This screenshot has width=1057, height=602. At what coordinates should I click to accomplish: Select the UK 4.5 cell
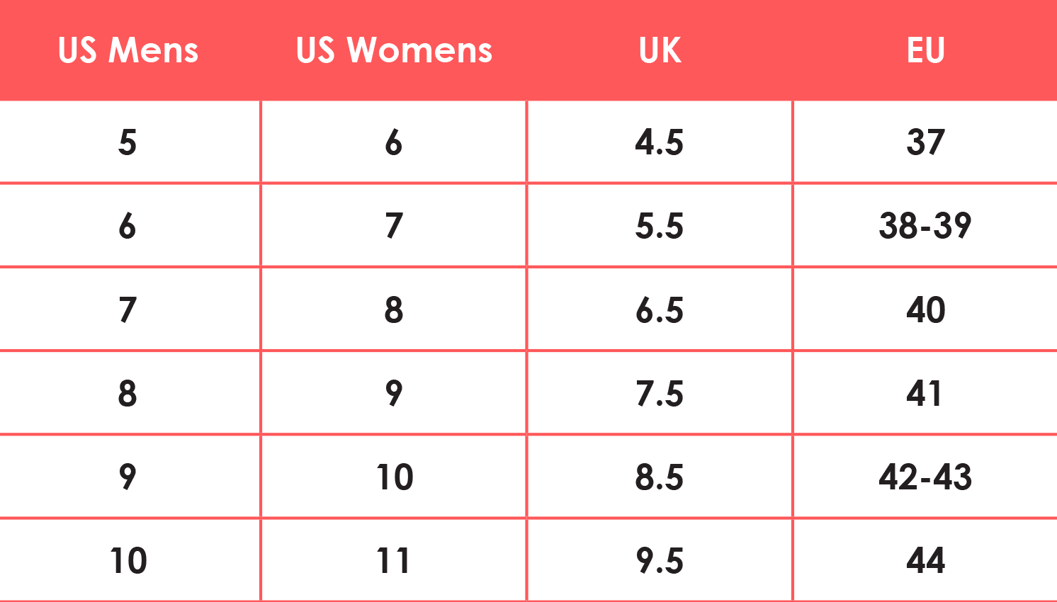coord(660,142)
